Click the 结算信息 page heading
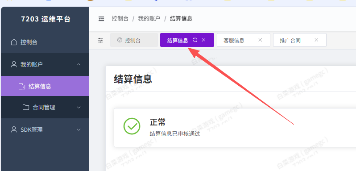The width and height of the screenshot is (356, 171). pos(133,79)
